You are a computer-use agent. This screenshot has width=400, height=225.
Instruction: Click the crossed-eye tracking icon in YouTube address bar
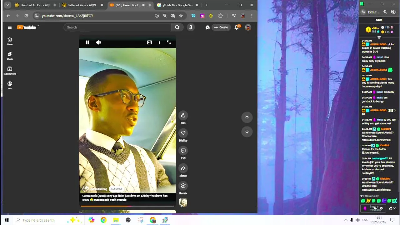(x=173, y=16)
